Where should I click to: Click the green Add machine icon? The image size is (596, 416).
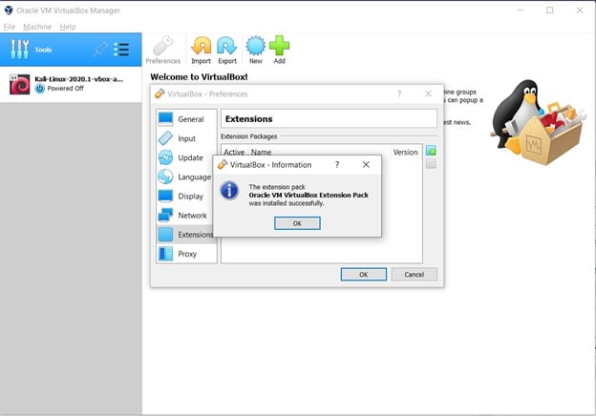click(x=279, y=51)
